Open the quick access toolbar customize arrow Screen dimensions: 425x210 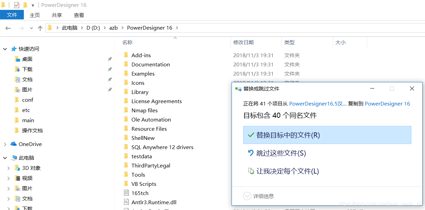pos(33,5)
